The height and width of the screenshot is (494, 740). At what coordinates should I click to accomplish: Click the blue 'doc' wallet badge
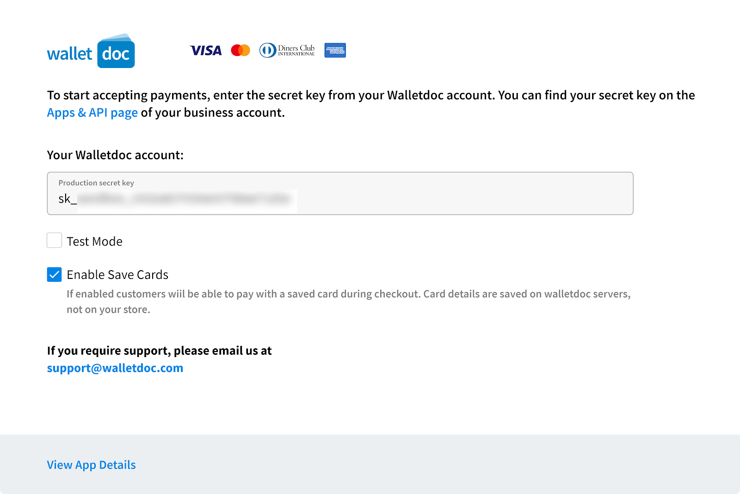point(116,54)
